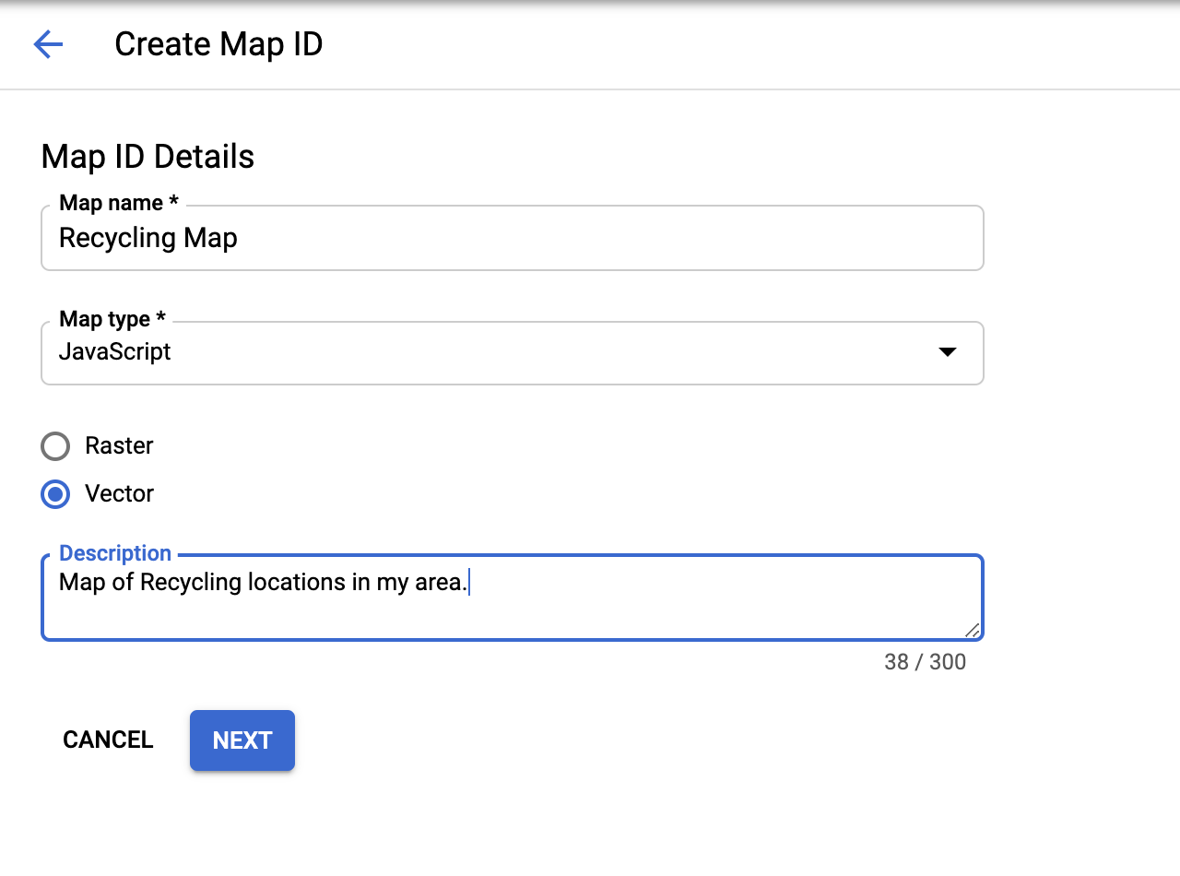Click the Vector option label
1180x876 pixels.
point(119,494)
